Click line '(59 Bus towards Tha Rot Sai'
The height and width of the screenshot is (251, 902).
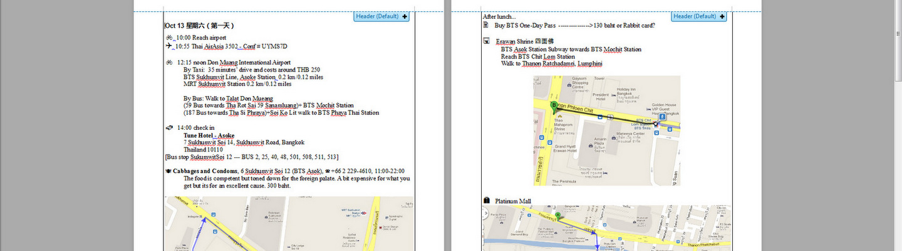coord(268,106)
